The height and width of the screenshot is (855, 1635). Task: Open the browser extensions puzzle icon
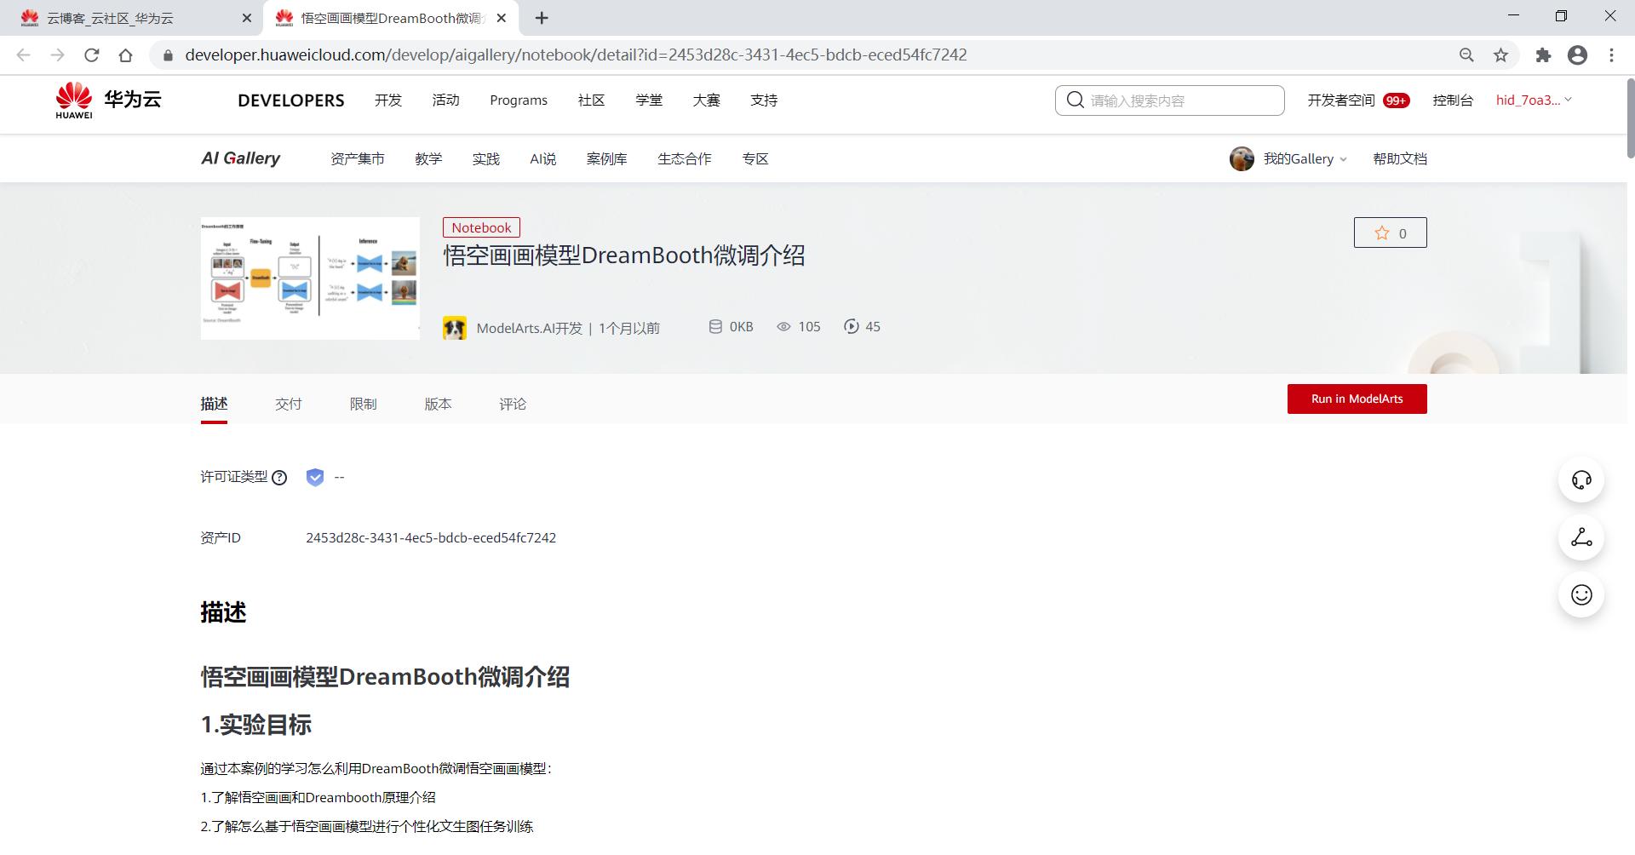click(x=1543, y=55)
